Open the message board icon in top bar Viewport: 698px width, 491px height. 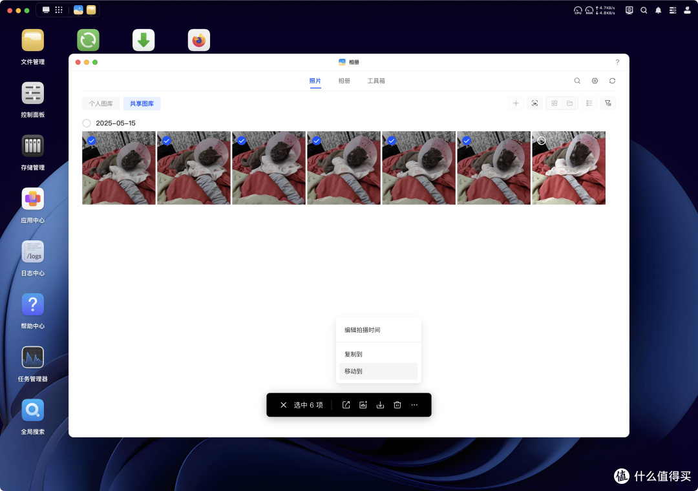pos(629,10)
